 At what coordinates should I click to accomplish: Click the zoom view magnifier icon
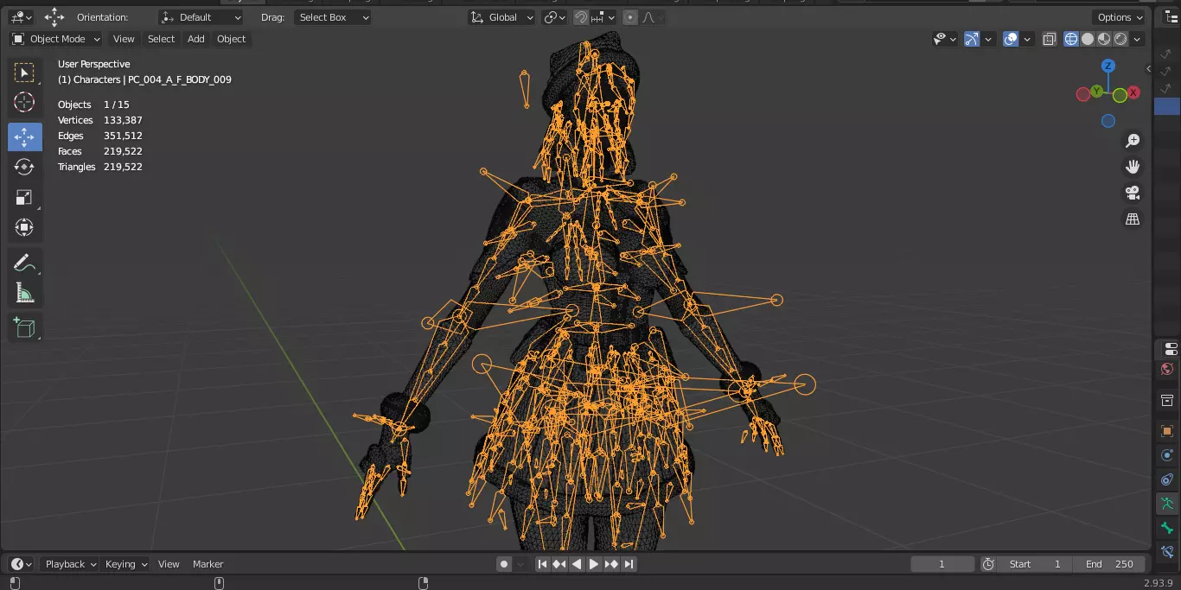pos(1133,141)
